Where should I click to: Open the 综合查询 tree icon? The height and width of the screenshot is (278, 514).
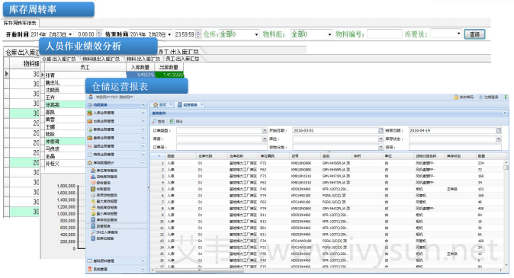pos(93,183)
